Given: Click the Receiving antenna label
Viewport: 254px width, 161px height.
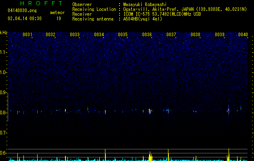Looking at the screenshot, I should pos(93,19).
